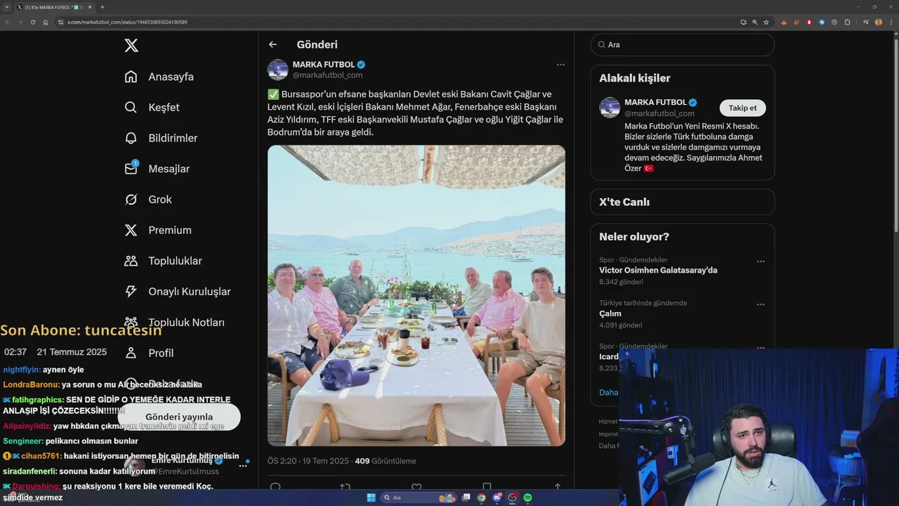Image resolution: width=899 pixels, height=506 pixels.
Task: Click the Ara search field on X
Action: pyautogui.click(x=683, y=44)
